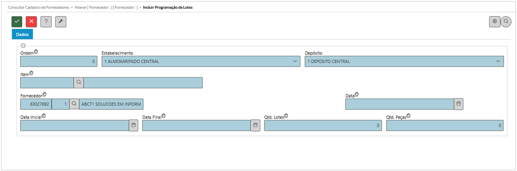Open the Data Final calendar picker
The height and width of the screenshot is (171, 517).
point(255,125)
